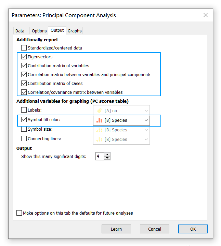Enable Standardized/centered data checkbox
Screen dimensions: 221x246
24,48
